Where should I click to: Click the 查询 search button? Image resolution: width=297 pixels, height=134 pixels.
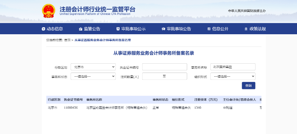[248, 86]
